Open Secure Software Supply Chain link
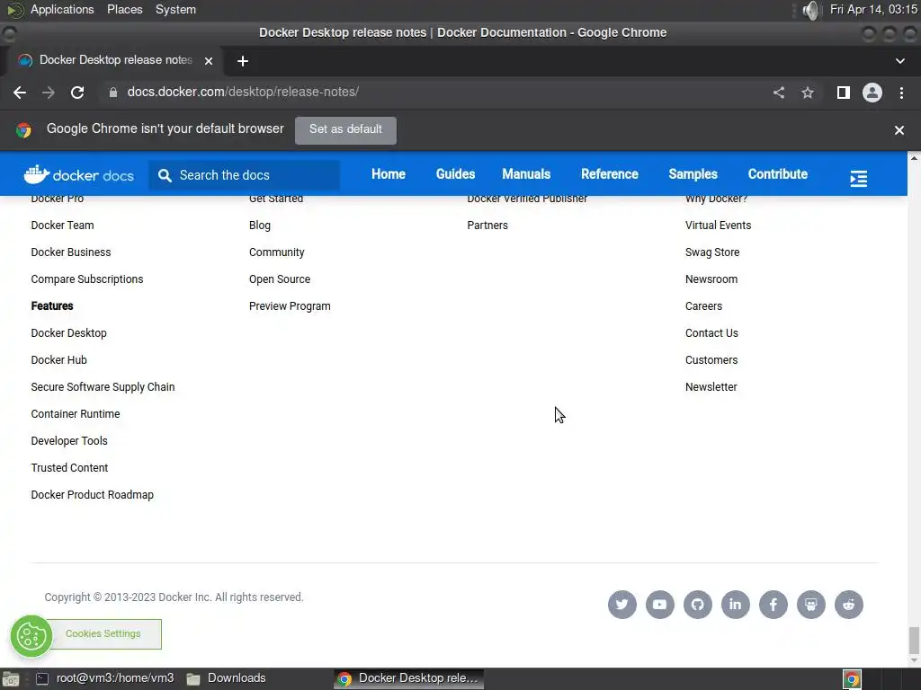 coord(103,387)
